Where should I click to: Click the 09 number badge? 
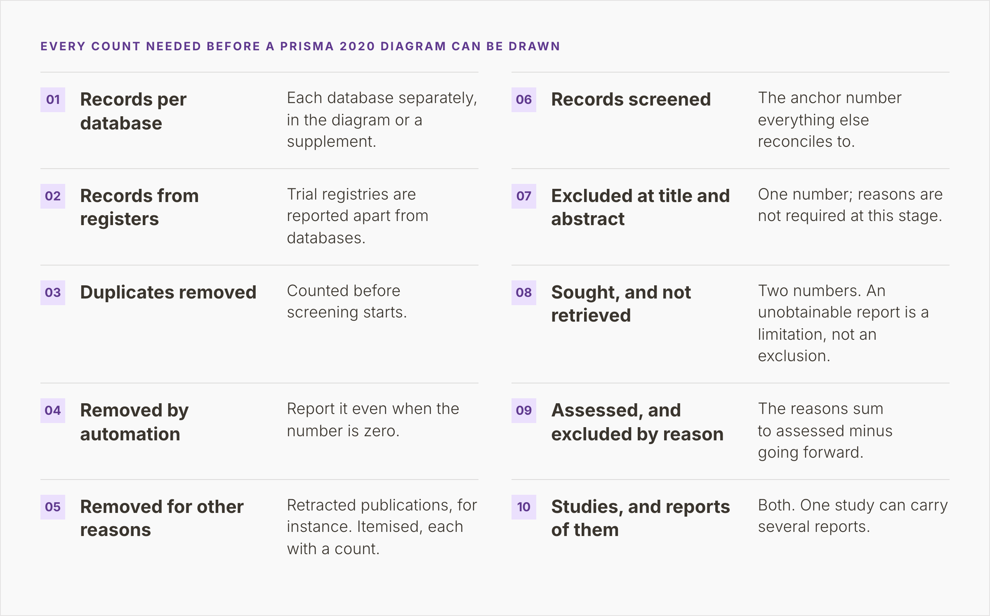(524, 410)
